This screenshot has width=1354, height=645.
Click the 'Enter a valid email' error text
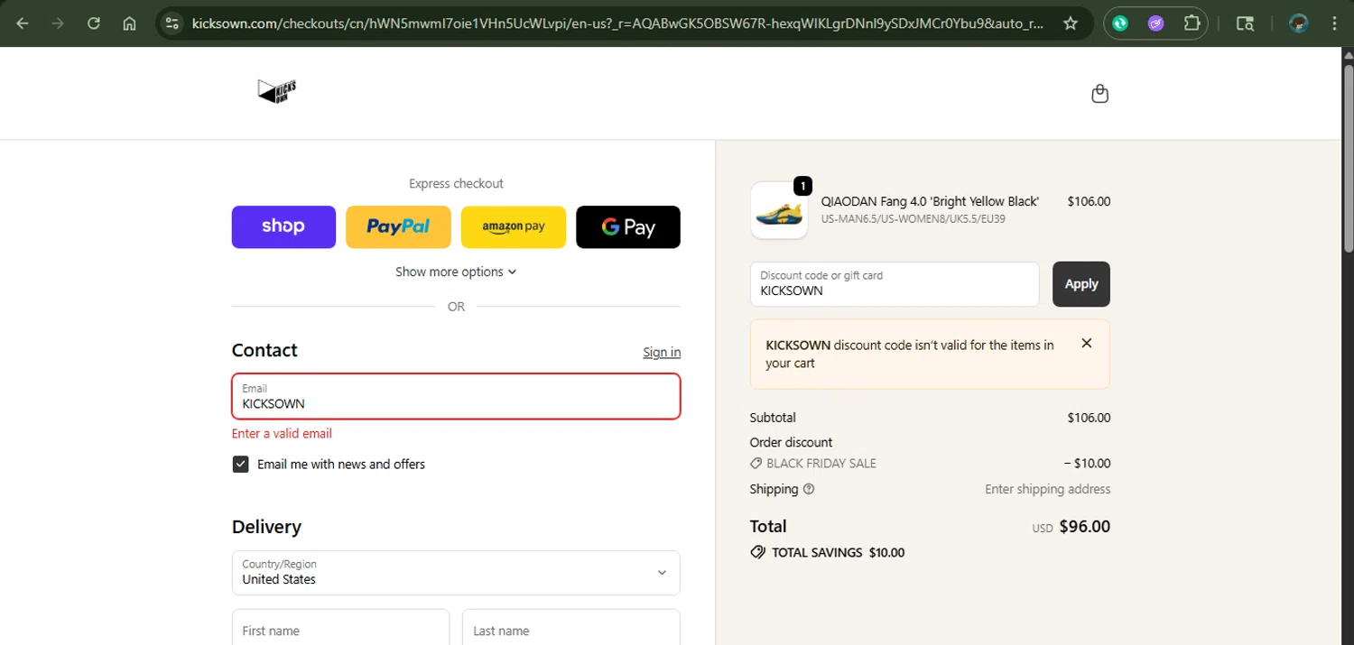[282, 434]
